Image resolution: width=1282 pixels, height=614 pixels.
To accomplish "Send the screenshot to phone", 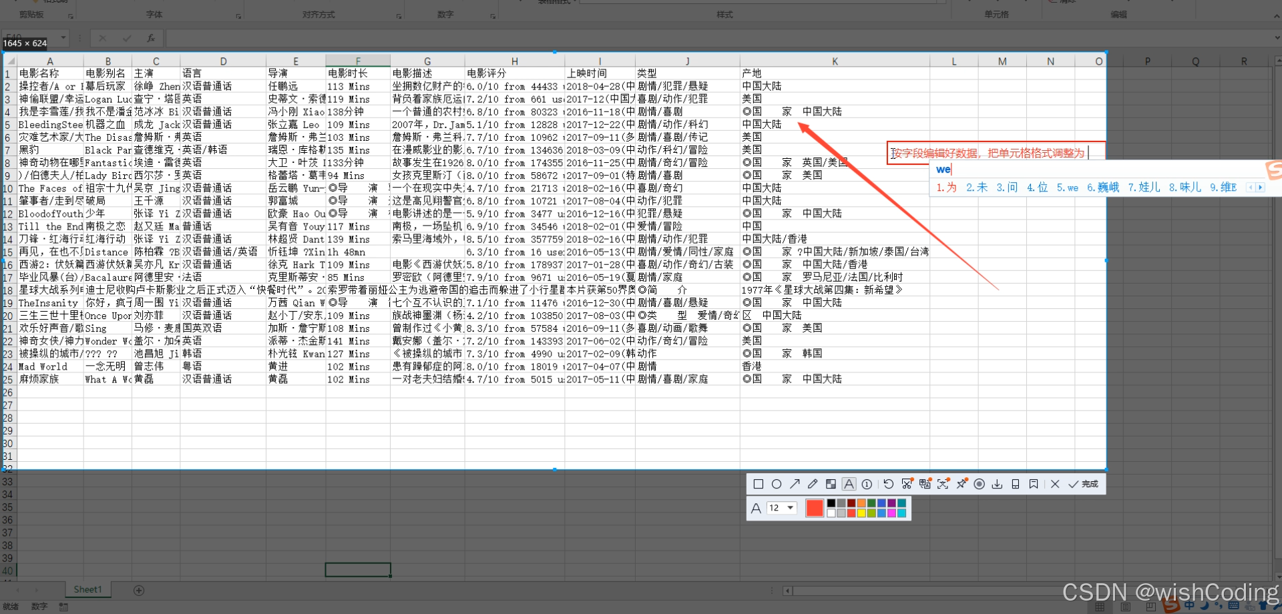I will click(x=1016, y=484).
